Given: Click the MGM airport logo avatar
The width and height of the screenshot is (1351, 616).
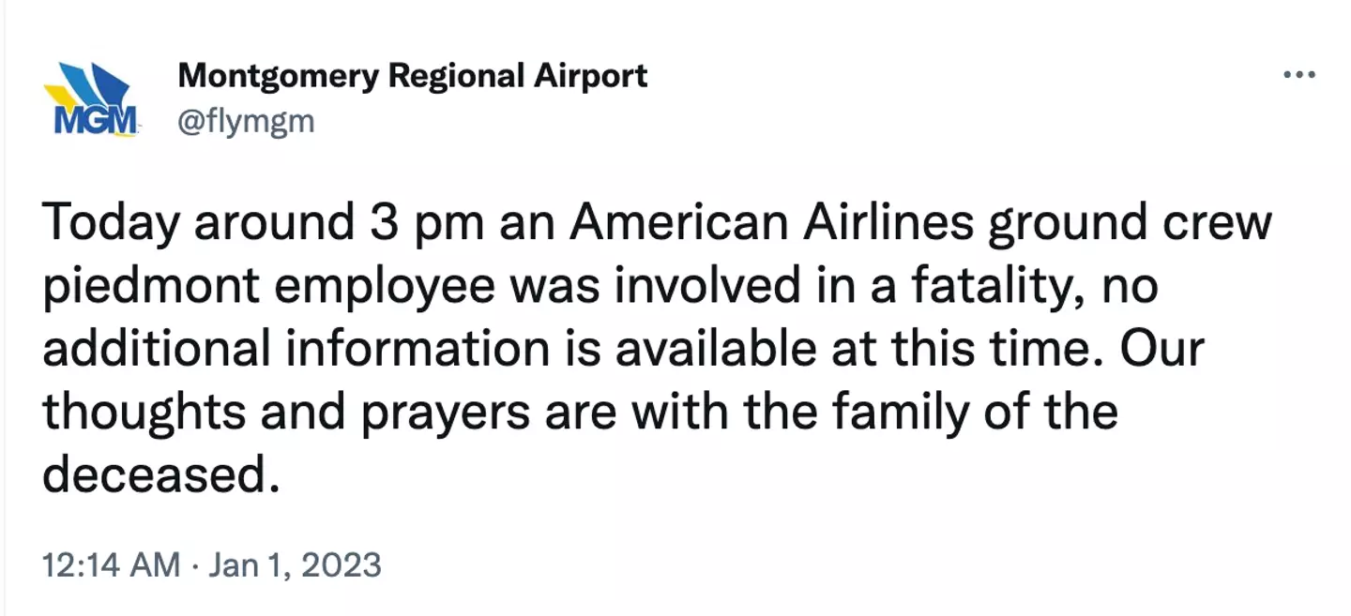Looking at the screenshot, I should tap(91, 98).
